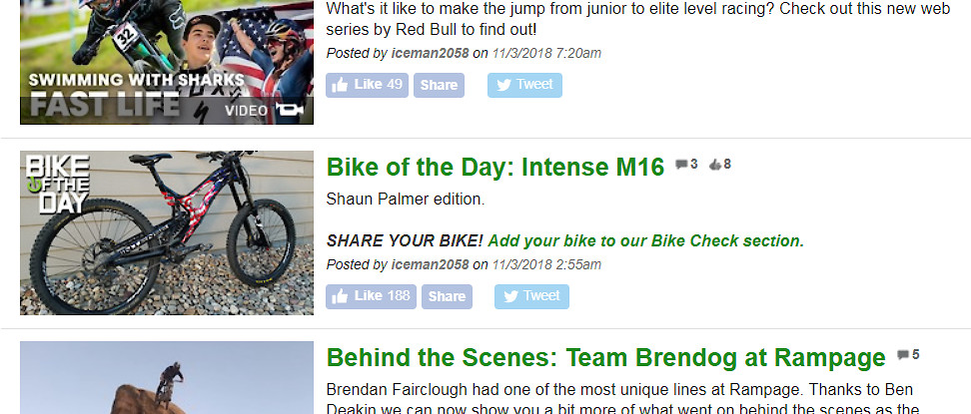This screenshot has width=971, height=414.
Task: Tweet the Swimming with Sharks post
Action: point(524,85)
